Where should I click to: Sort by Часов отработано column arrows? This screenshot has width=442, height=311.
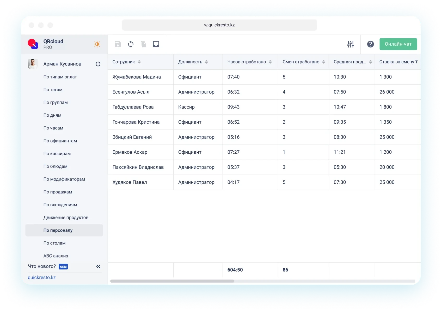point(270,62)
